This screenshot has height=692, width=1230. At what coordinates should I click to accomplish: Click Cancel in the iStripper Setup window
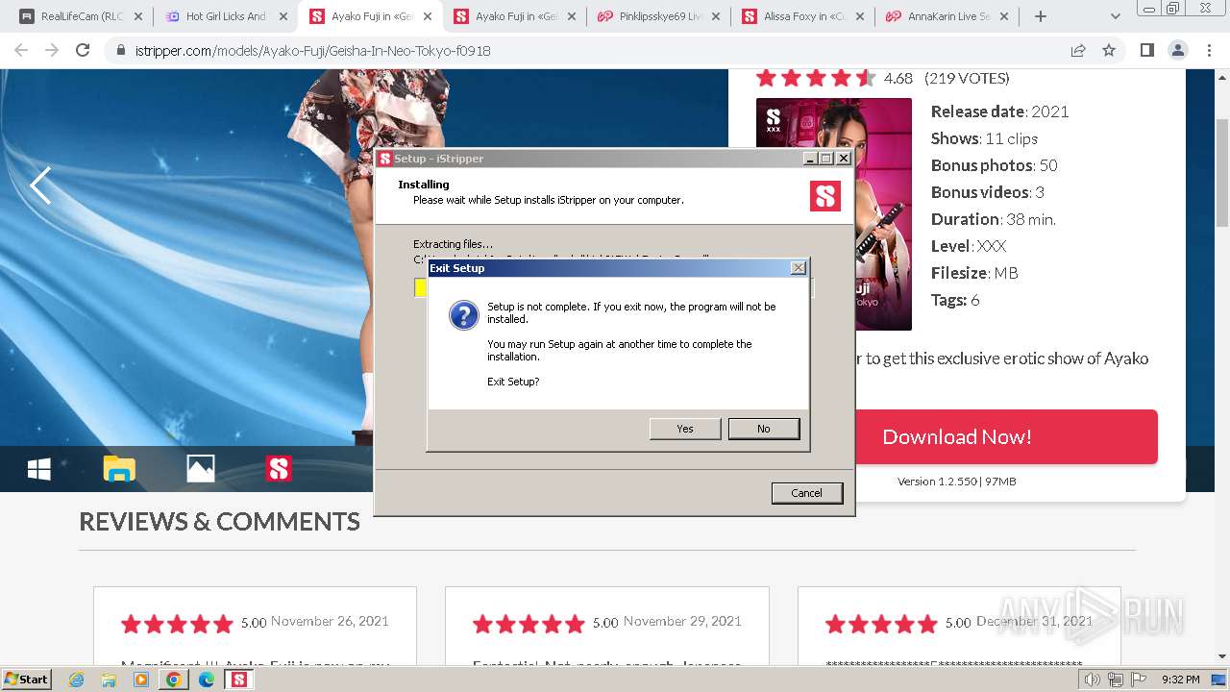(x=807, y=493)
